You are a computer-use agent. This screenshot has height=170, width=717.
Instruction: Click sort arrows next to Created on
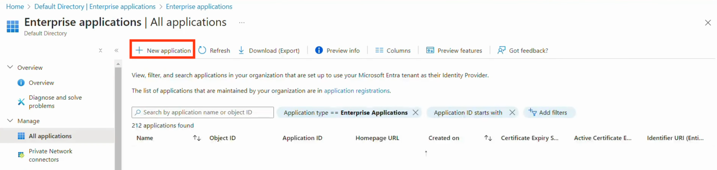click(488, 138)
